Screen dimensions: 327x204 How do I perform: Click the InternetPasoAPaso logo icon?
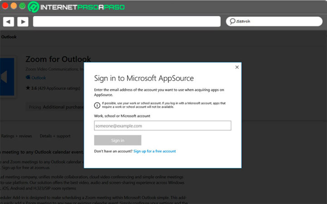(x=34, y=7)
